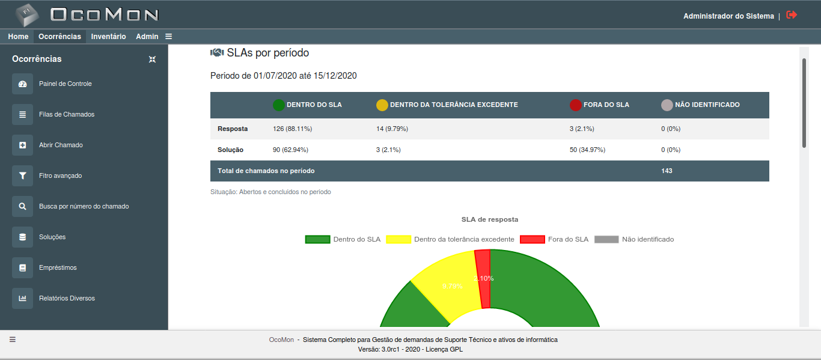
Task: Click Administrador do Sistema user name
Action: pyautogui.click(x=728, y=16)
